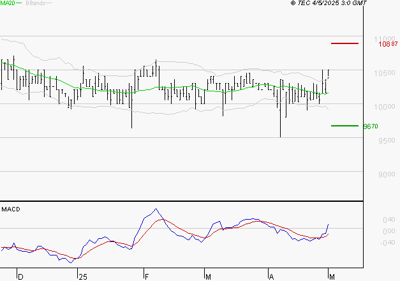This screenshot has width=400, height=281.
Task: Select the F month marker on time axis
Action: click(x=146, y=277)
